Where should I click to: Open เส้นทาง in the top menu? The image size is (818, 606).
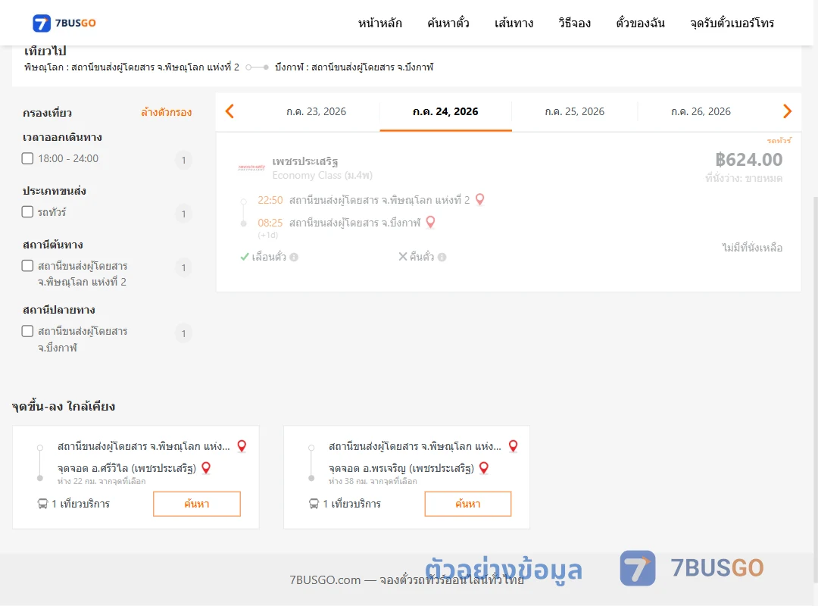click(514, 23)
